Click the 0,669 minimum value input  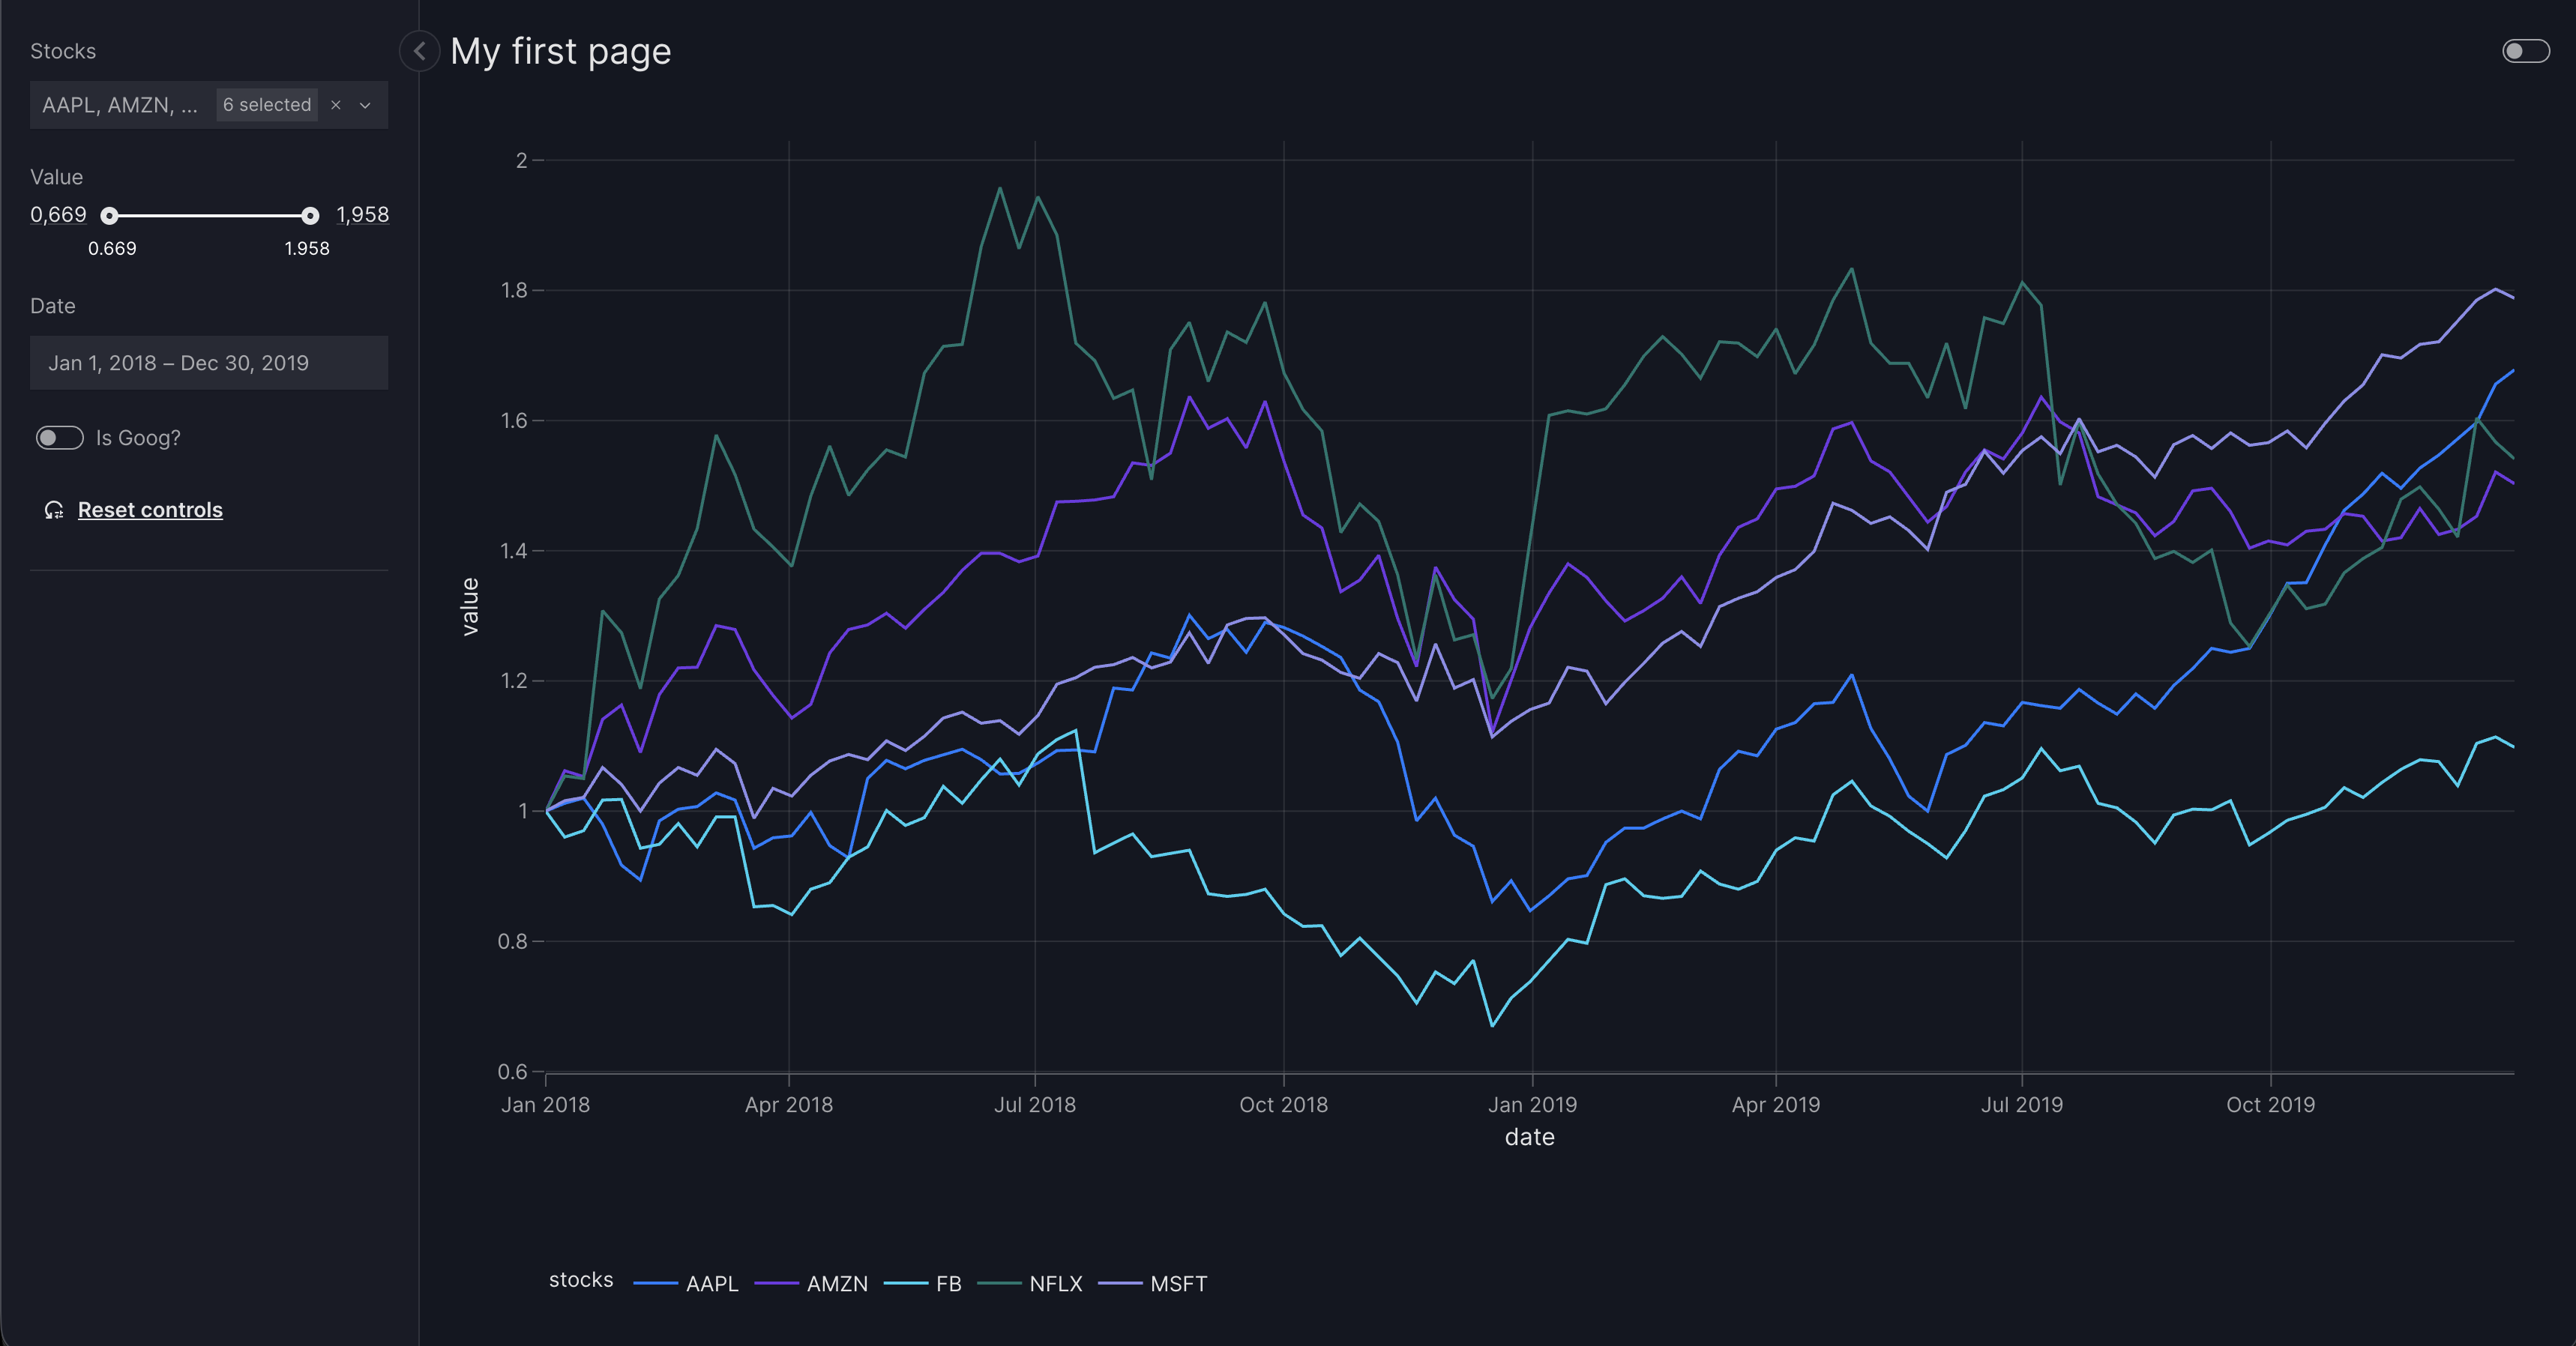coord(58,215)
